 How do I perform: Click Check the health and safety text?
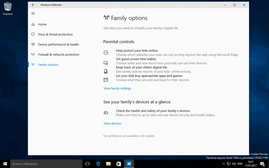click(x=153, y=111)
